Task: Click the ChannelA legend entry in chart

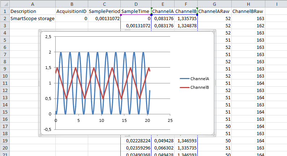Action: (x=194, y=79)
